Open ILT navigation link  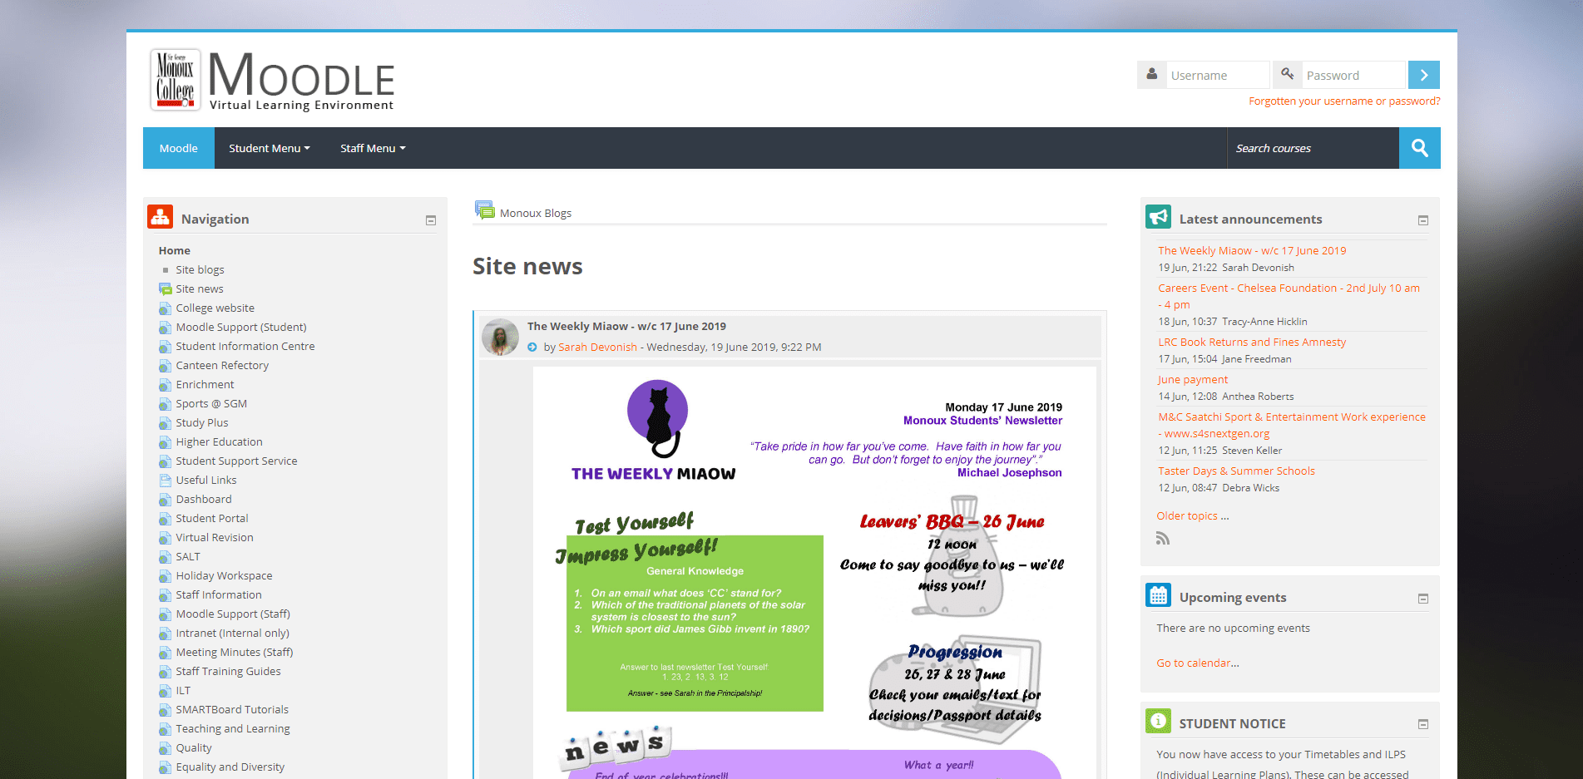[183, 691]
